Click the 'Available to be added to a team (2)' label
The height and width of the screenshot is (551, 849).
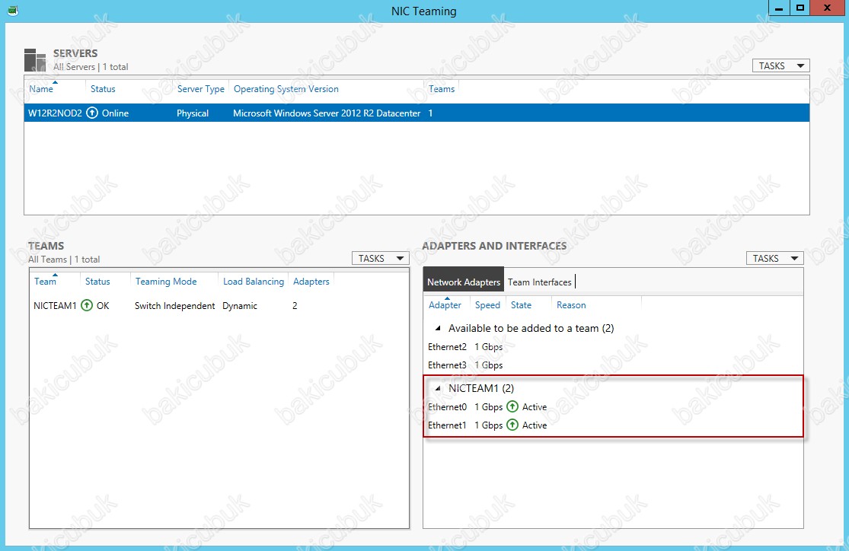click(x=531, y=328)
